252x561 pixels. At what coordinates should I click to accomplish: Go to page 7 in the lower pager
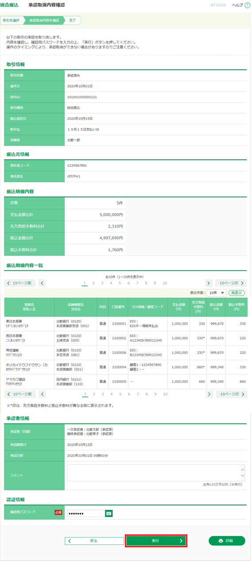point(137,394)
